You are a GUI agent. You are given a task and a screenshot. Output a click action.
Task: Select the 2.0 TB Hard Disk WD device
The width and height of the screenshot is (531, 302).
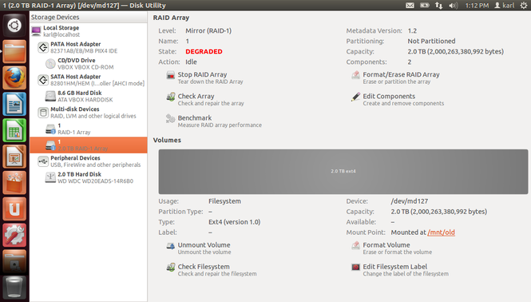point(89,177)
